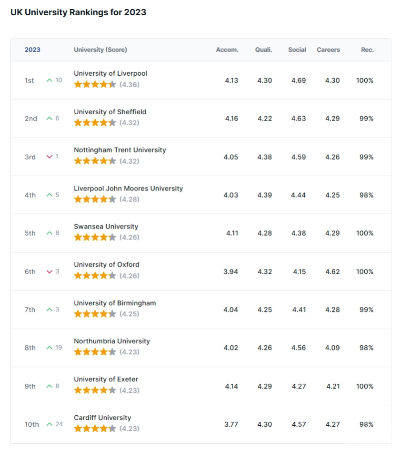This screenshot has height=450, width=400.
Task: Click University of Exeter star rating
Action: [x=95, y=390]
